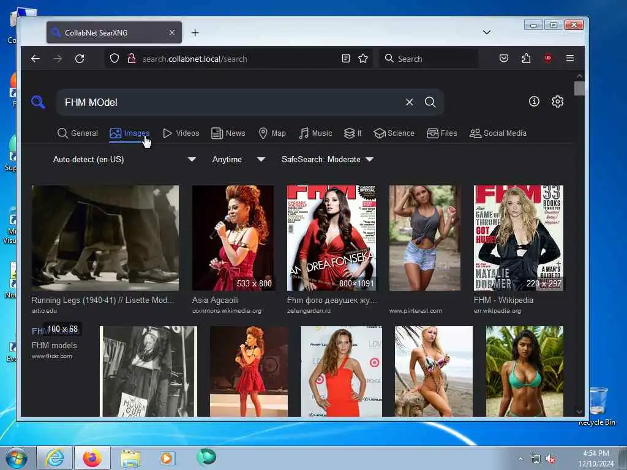Screen dimensions: 627x470
Task: Open SearXNG preferences gear icon
Action: point(557,102)
